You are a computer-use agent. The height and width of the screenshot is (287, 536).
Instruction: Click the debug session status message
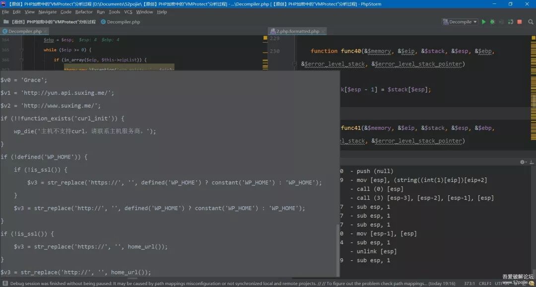coord(232,284)
